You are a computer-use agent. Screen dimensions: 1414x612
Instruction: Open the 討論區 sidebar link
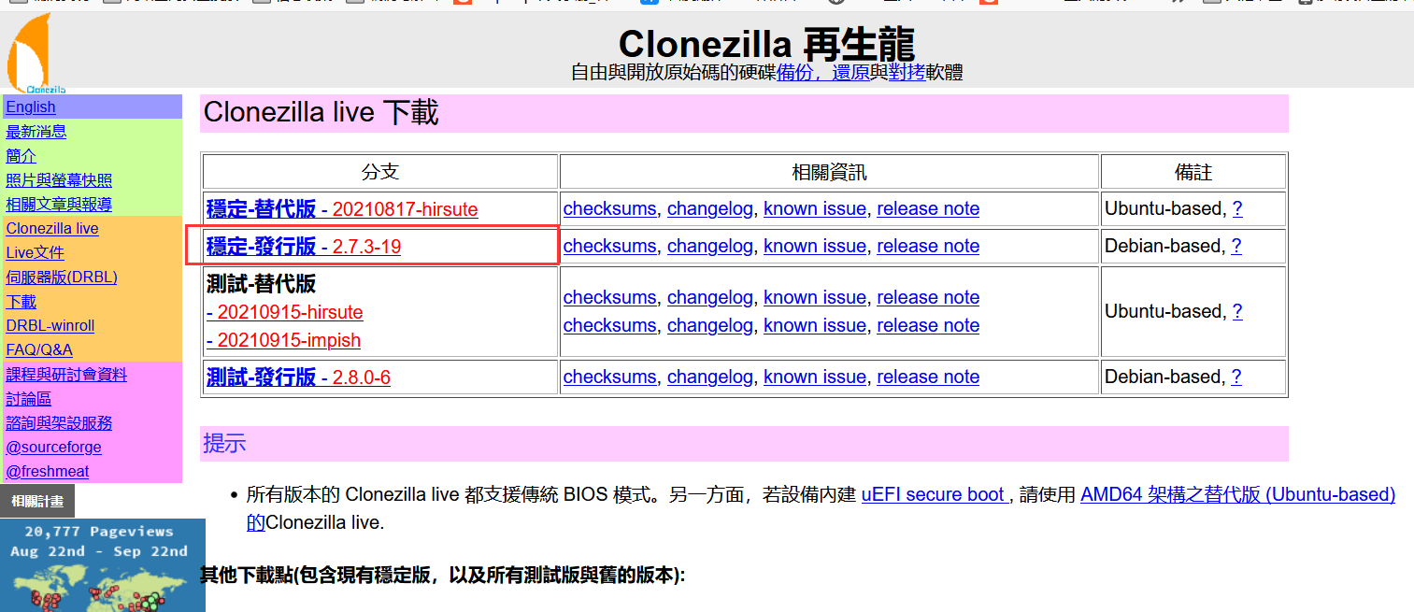pos(28,399)
